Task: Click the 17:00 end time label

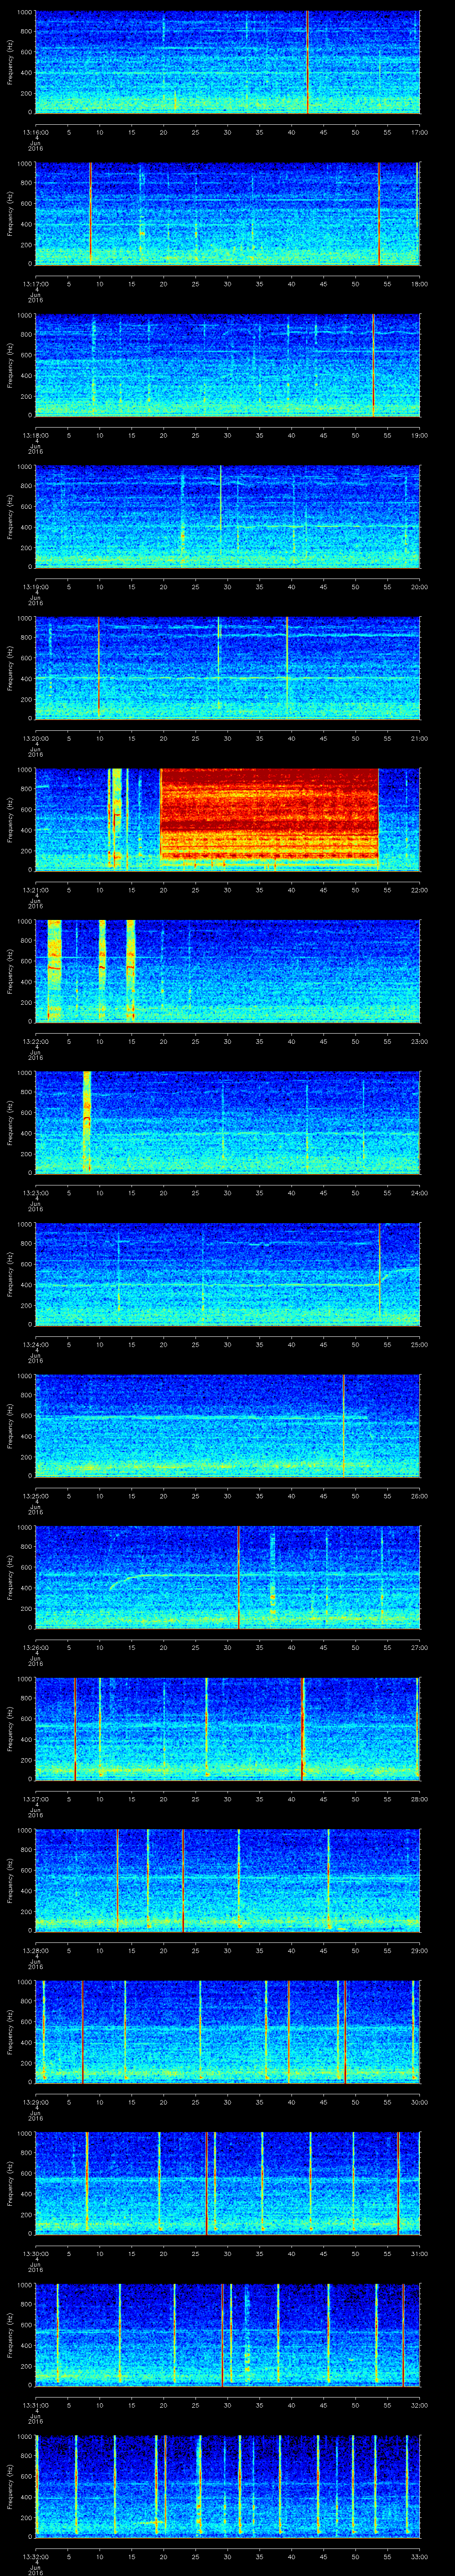Action: pyautogui.click(x=419, y=132)
